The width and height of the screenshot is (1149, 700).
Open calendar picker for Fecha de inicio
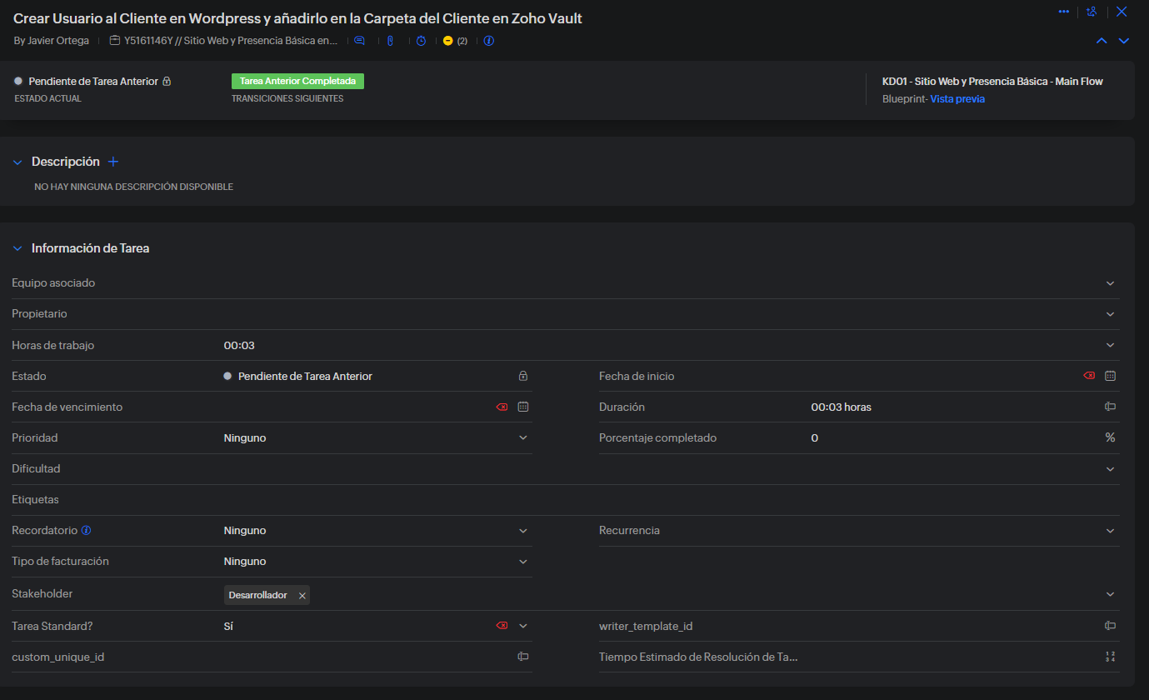1110,376
